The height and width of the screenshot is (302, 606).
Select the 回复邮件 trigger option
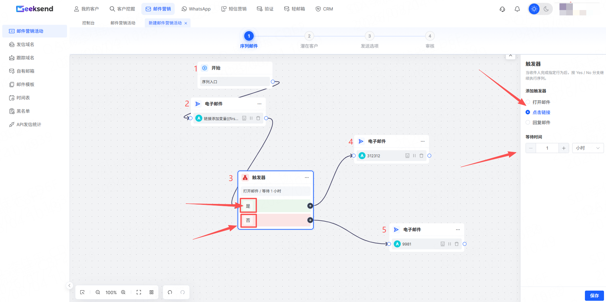[538, 123]
